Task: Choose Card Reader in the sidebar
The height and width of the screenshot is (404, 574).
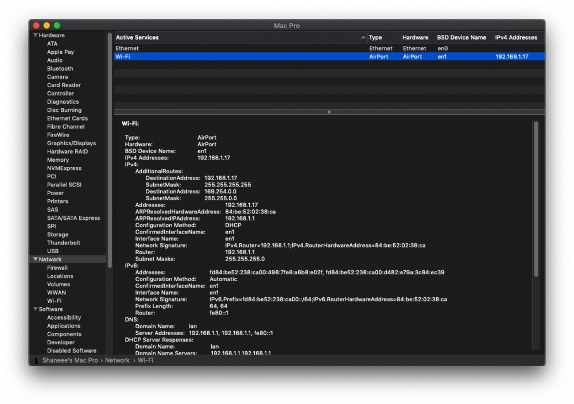Action: tap(64, 85)
